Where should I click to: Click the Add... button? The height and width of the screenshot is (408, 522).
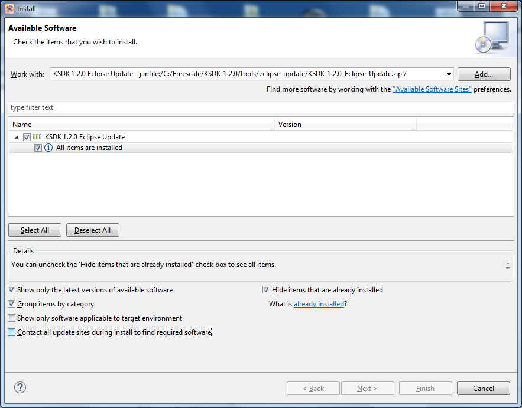tap(484, 74)
